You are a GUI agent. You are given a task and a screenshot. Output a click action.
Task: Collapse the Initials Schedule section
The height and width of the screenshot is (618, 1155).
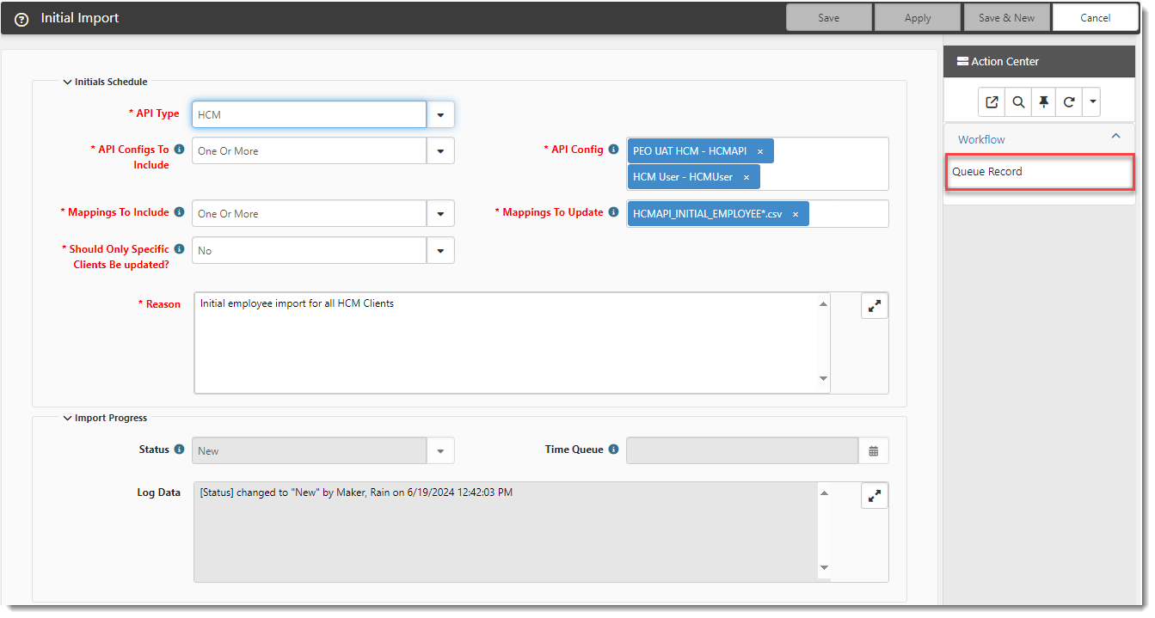pos(68,83)
